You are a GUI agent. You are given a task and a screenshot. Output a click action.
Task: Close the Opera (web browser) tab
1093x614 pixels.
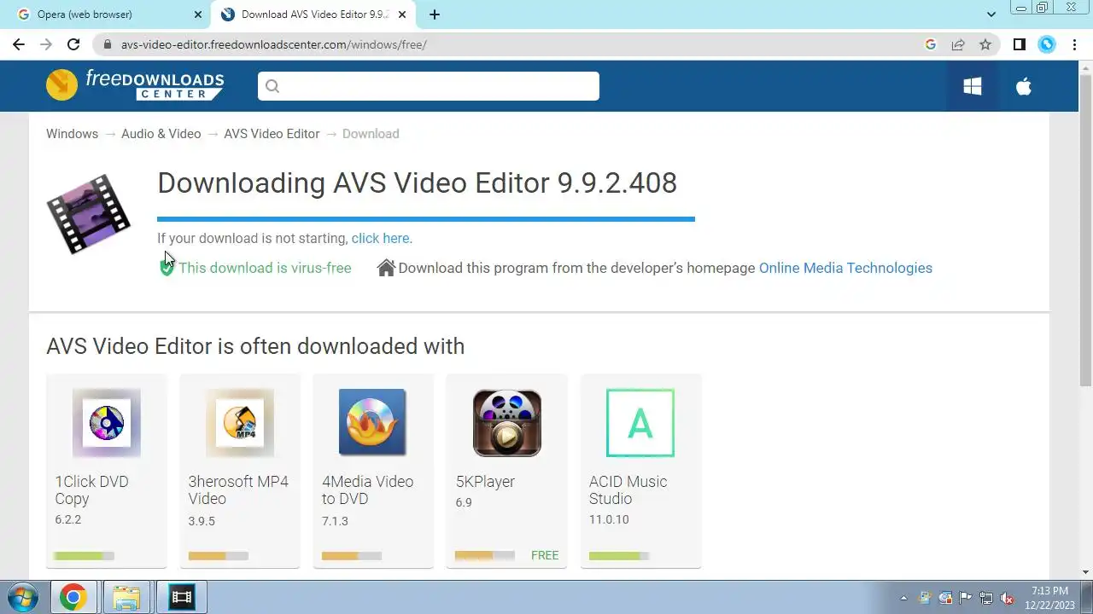click(x=197, y=14)
